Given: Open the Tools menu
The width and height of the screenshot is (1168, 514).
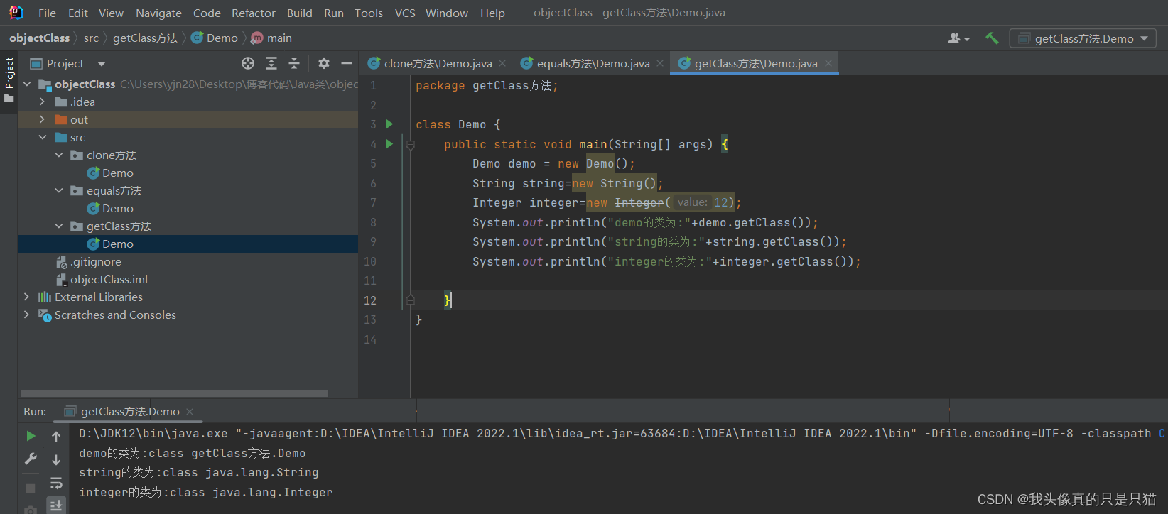Looking at the screenshot, I should pos(369,13).
